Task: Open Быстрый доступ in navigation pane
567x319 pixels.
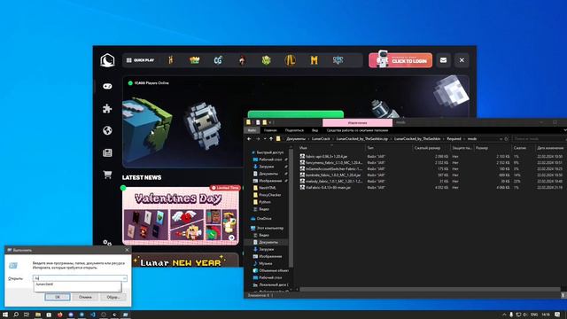Action: 268,152
